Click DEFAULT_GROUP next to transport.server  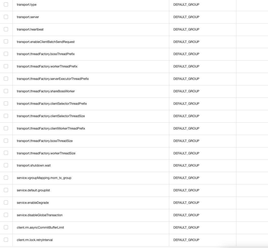186,17
